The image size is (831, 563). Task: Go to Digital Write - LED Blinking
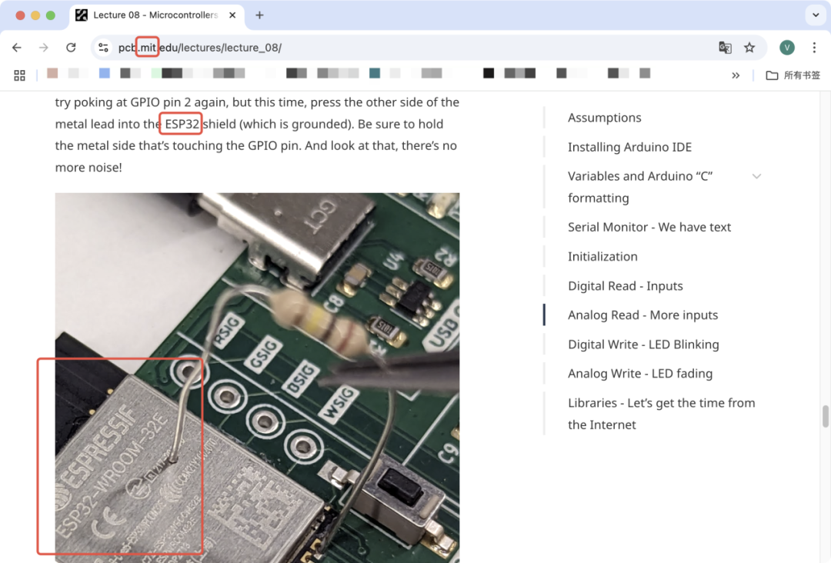pos(643,345)
